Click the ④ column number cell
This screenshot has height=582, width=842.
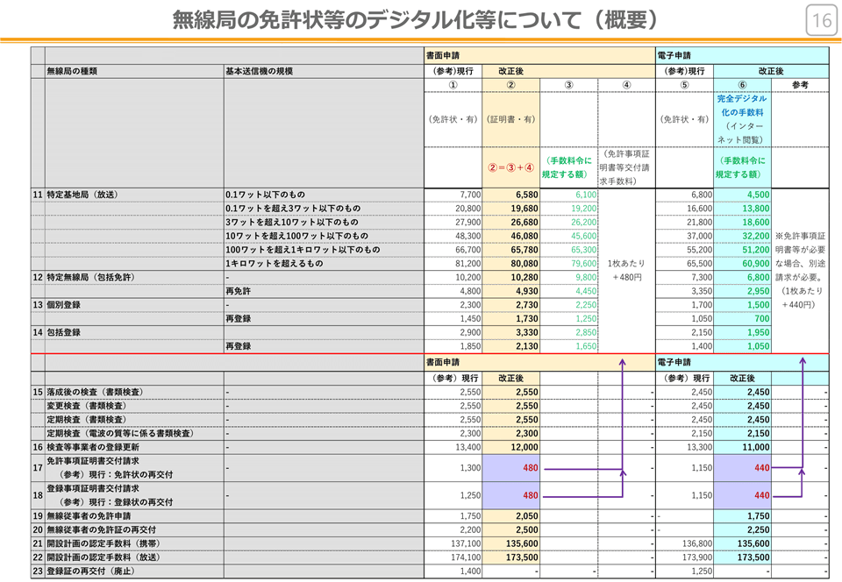coord(626,85)
